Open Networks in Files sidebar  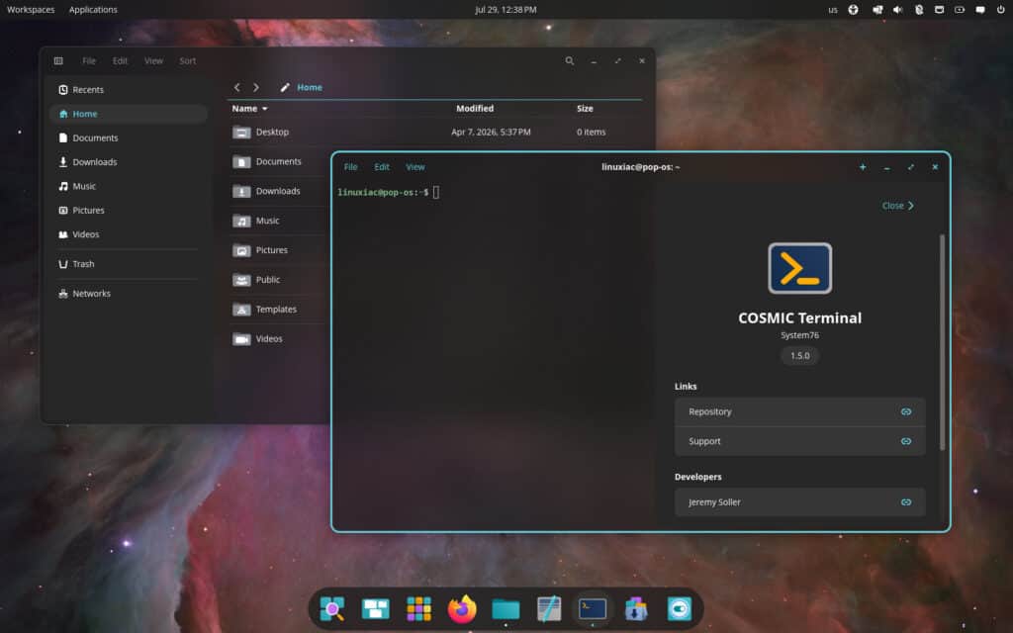point(128,293)
